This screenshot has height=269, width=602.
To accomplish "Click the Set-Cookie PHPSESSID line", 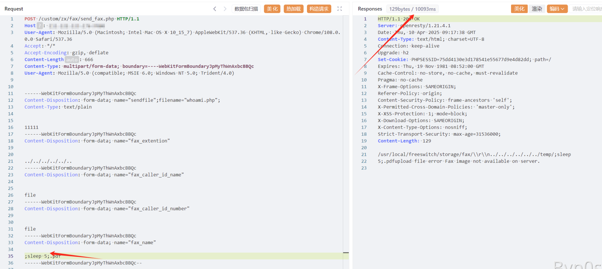I will pos(464,59).
